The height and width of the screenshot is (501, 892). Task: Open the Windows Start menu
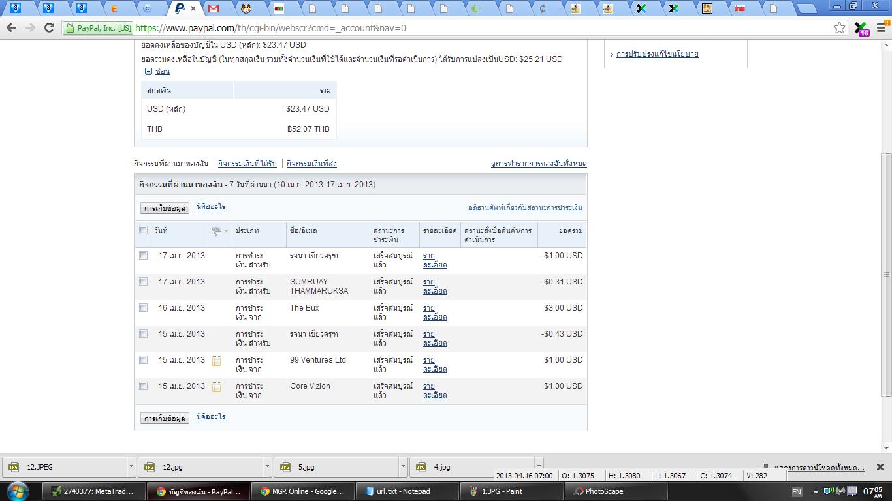coord(17,491)
